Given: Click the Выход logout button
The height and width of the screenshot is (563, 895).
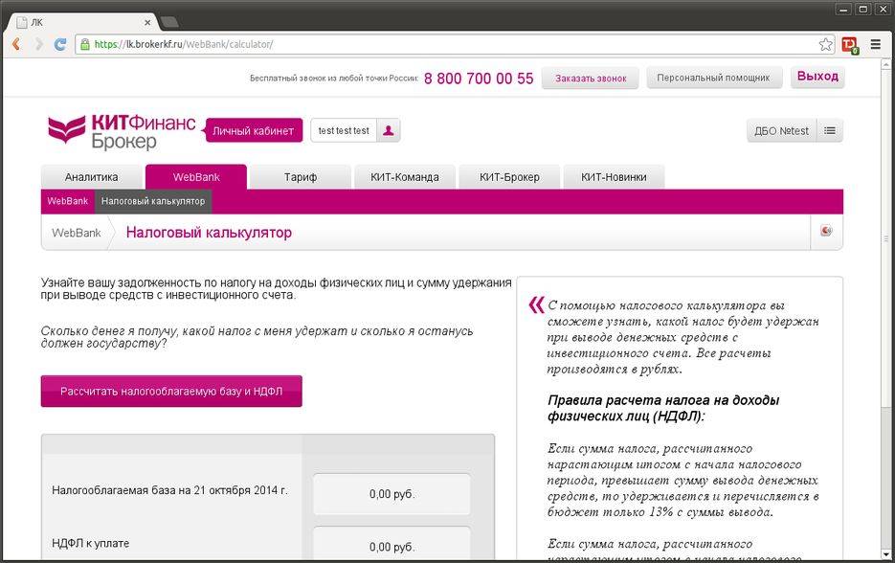Looking at the screenshot, I should point(817,77).
